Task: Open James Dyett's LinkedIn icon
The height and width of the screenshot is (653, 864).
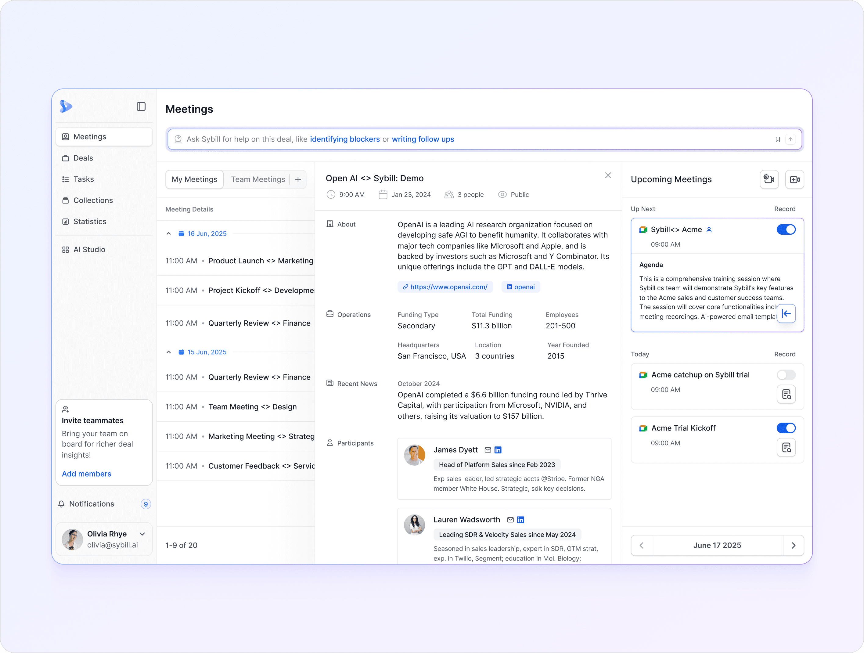Action: 498,450
